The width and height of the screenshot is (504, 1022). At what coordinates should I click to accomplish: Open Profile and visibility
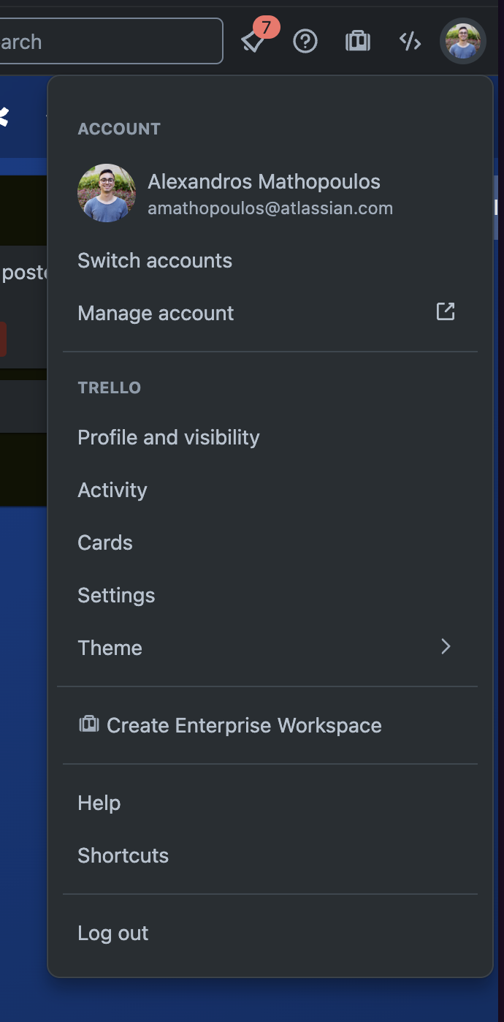[169, 437]
